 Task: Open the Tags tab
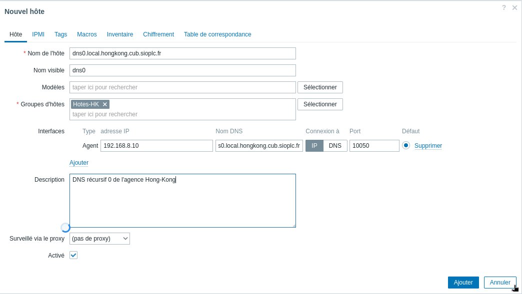tap(60, 34)
